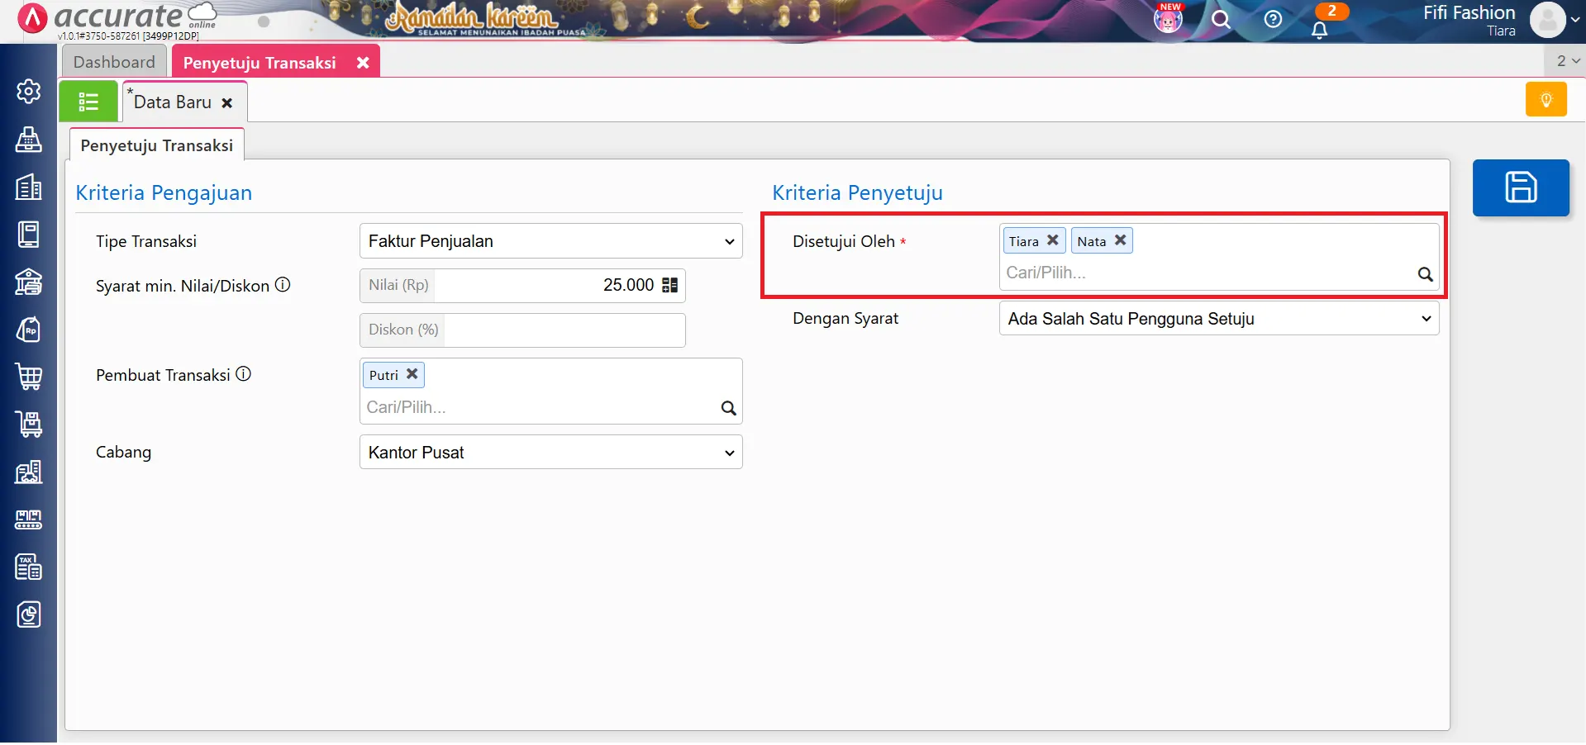The image size is (1586, 745).
Task: Switch to the Dashboard tab
Action: (114, 62)
